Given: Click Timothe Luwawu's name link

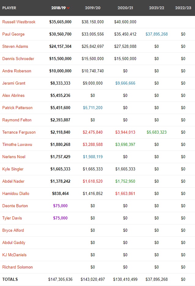Looking at the screenshot, I should [x=17, y=145].
